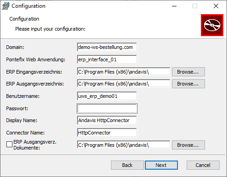Edit the Display Name field
Image resolution: width=227 pixels, height=177 pixels.
point(107,120)
